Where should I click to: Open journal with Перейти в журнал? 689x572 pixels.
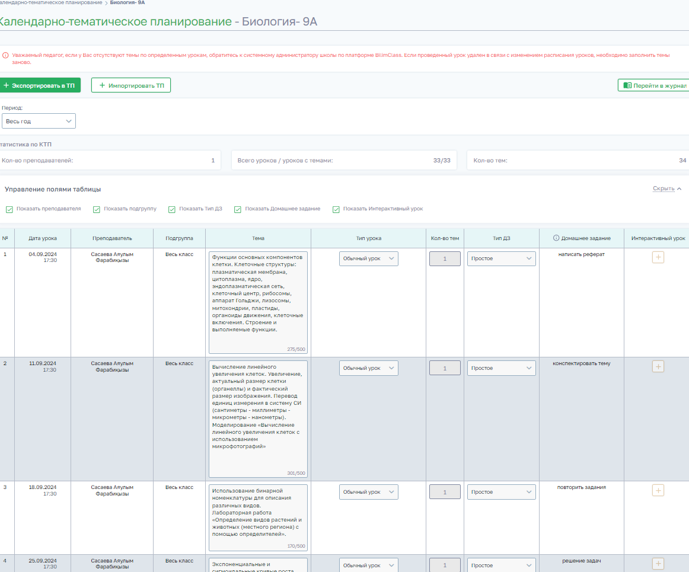[x=653, y=85]
